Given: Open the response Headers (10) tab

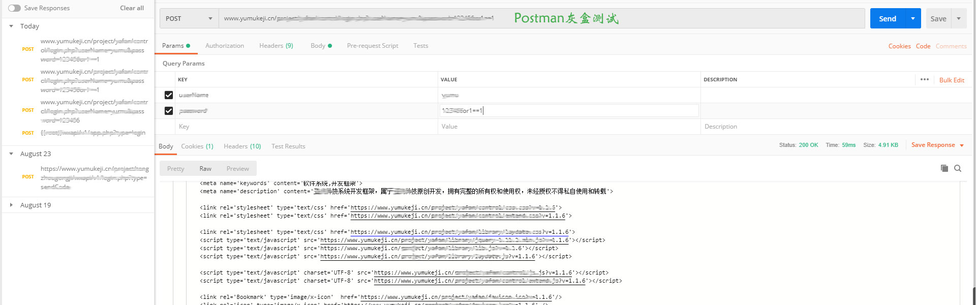Looking at the screenshot, I should (x=242, y=146).
